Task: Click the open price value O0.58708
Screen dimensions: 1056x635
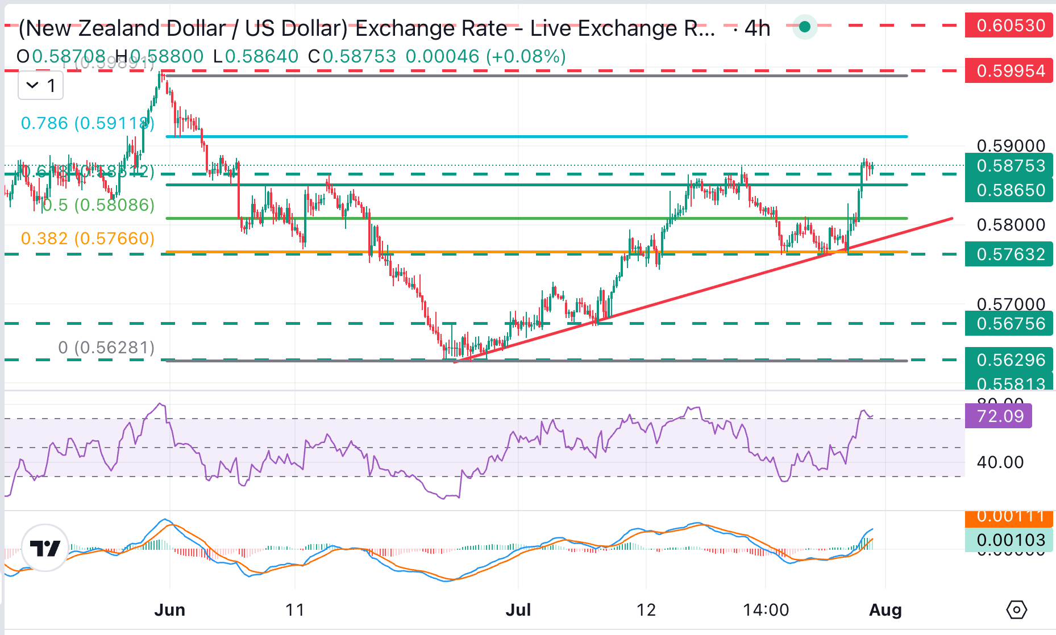Action: click(x=61, y=56)
